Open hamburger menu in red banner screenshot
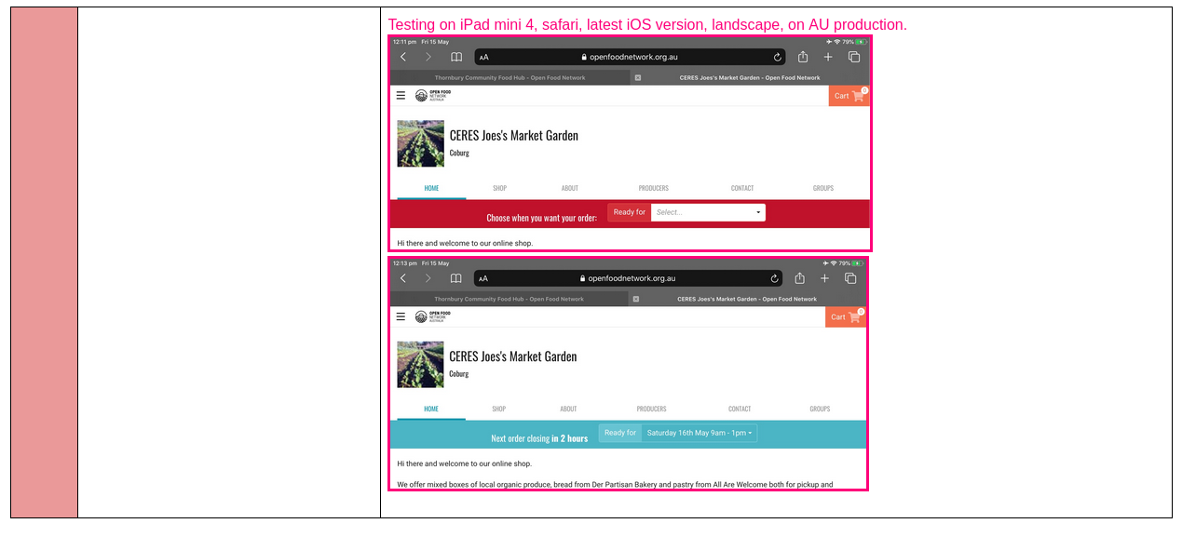The image size is (1182, 537). [x=401, y=95]
